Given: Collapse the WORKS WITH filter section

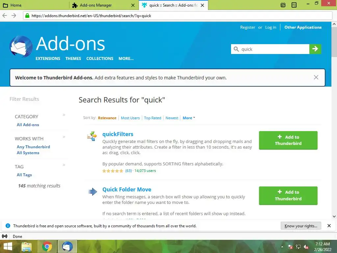Looking at the screenshot, I should 64,137.
